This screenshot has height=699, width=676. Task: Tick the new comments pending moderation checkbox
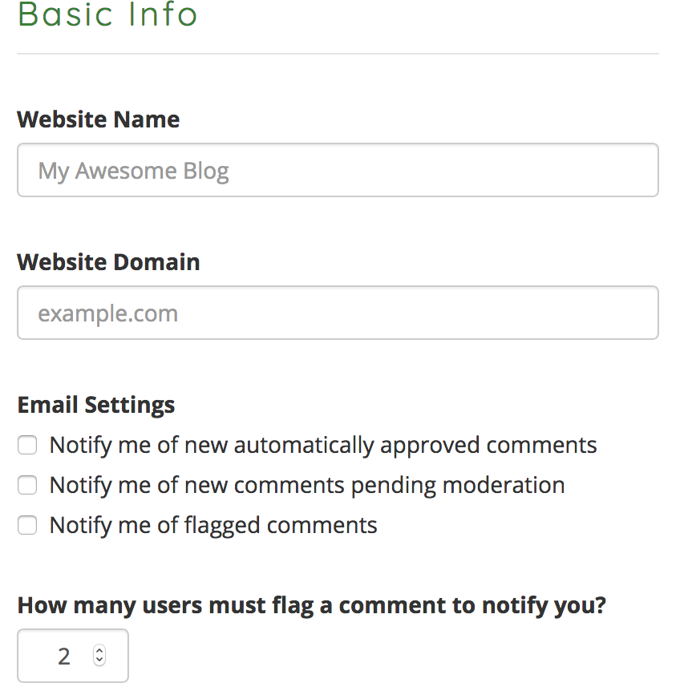(x=27, y=485)
